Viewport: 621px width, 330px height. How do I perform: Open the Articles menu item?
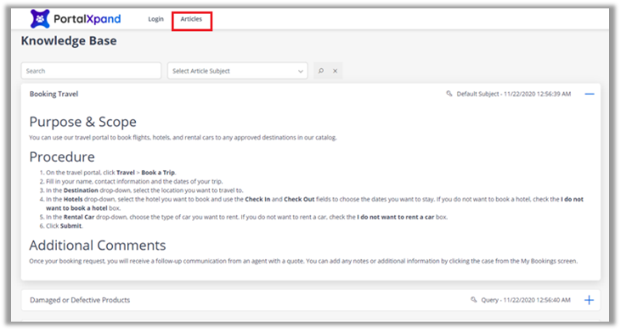click(191, 19)
